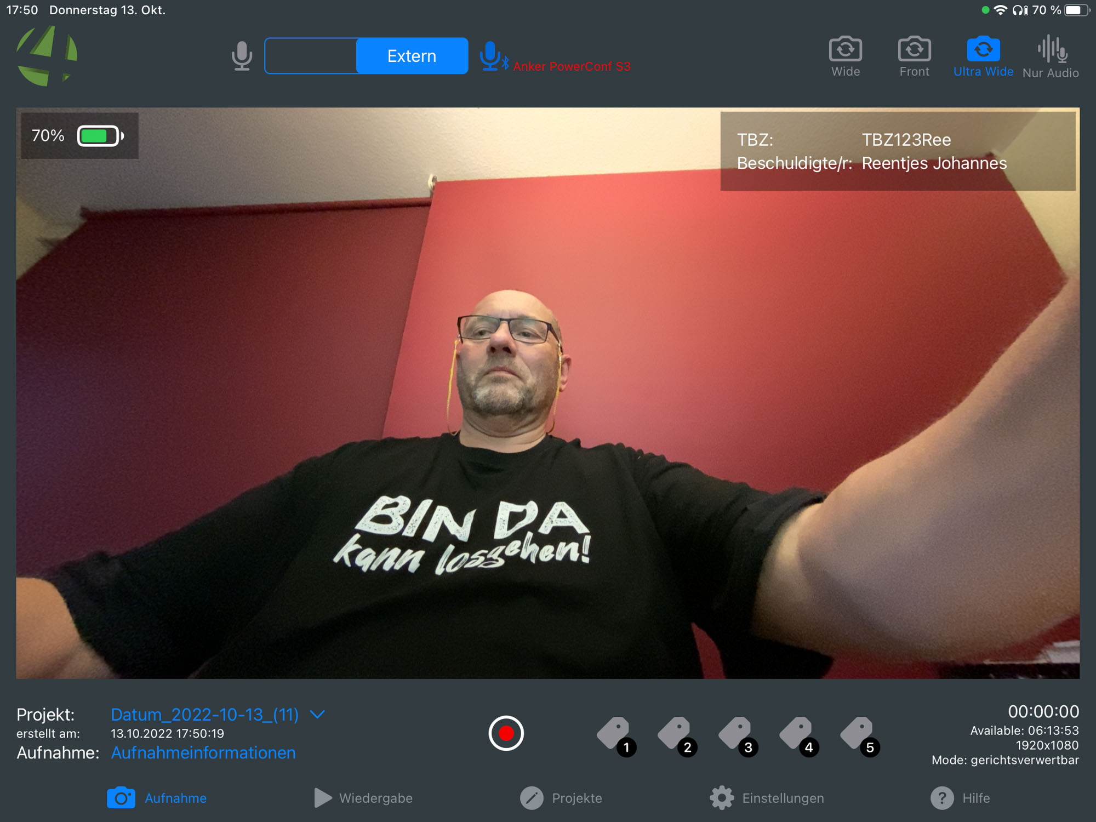Switch to the Wide camera
The height and width of the screenshot is (822, 1096).
[x=846, y=56]
